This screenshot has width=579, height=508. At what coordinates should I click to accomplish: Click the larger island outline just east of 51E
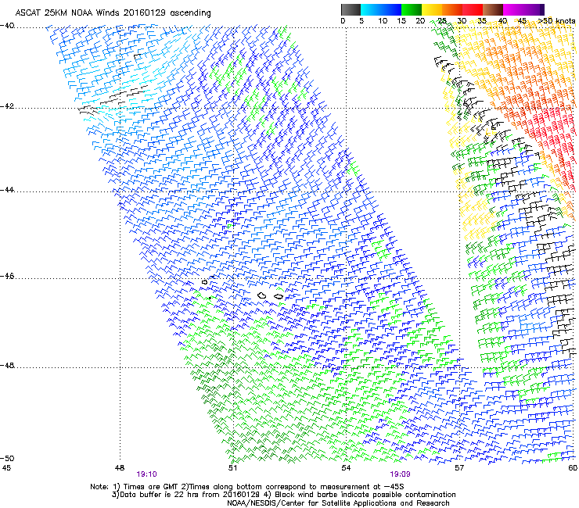(262, 295)
